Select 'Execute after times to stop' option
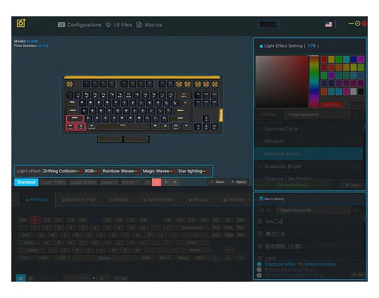The image size is (379, 298). 259,264
